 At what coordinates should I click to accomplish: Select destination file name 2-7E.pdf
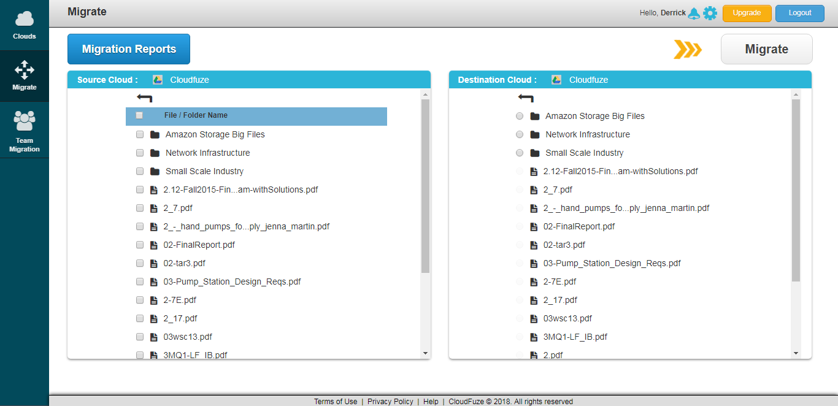[x=560, y=282]
